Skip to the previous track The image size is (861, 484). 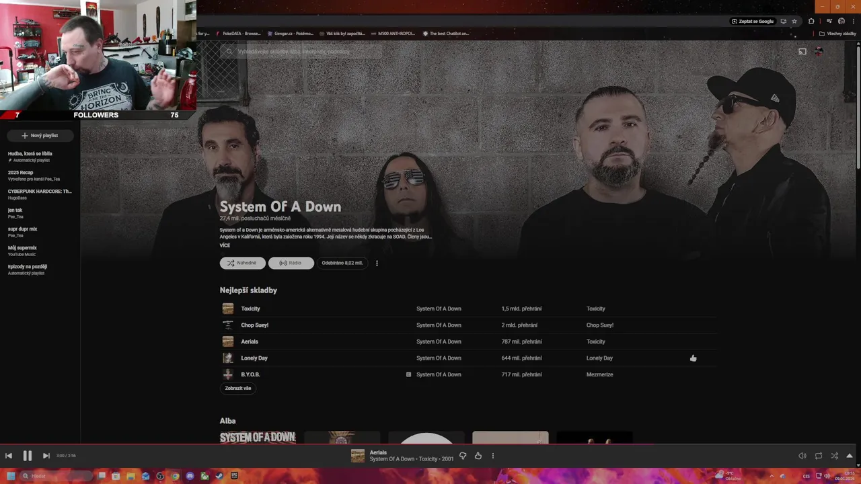click(9, 456)
